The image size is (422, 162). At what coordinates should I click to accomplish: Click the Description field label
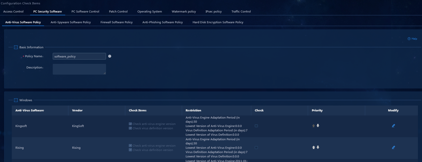pos(35,67)
